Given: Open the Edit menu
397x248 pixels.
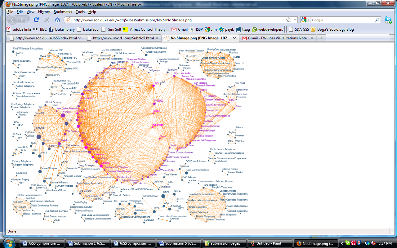Looking at the screenshot, I should [20, 12].
